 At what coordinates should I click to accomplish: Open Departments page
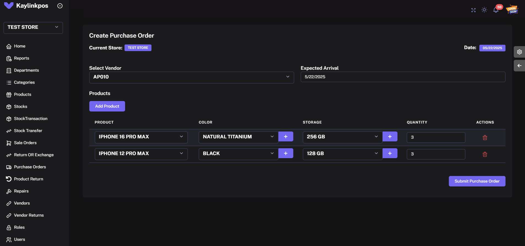(x=26, y=70)
